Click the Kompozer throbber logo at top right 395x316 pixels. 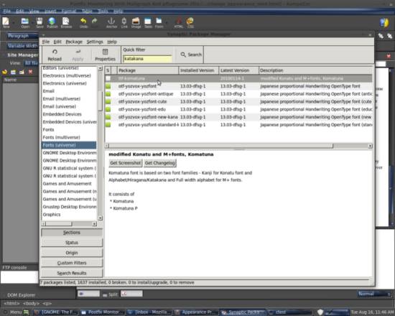coord(384,23)
